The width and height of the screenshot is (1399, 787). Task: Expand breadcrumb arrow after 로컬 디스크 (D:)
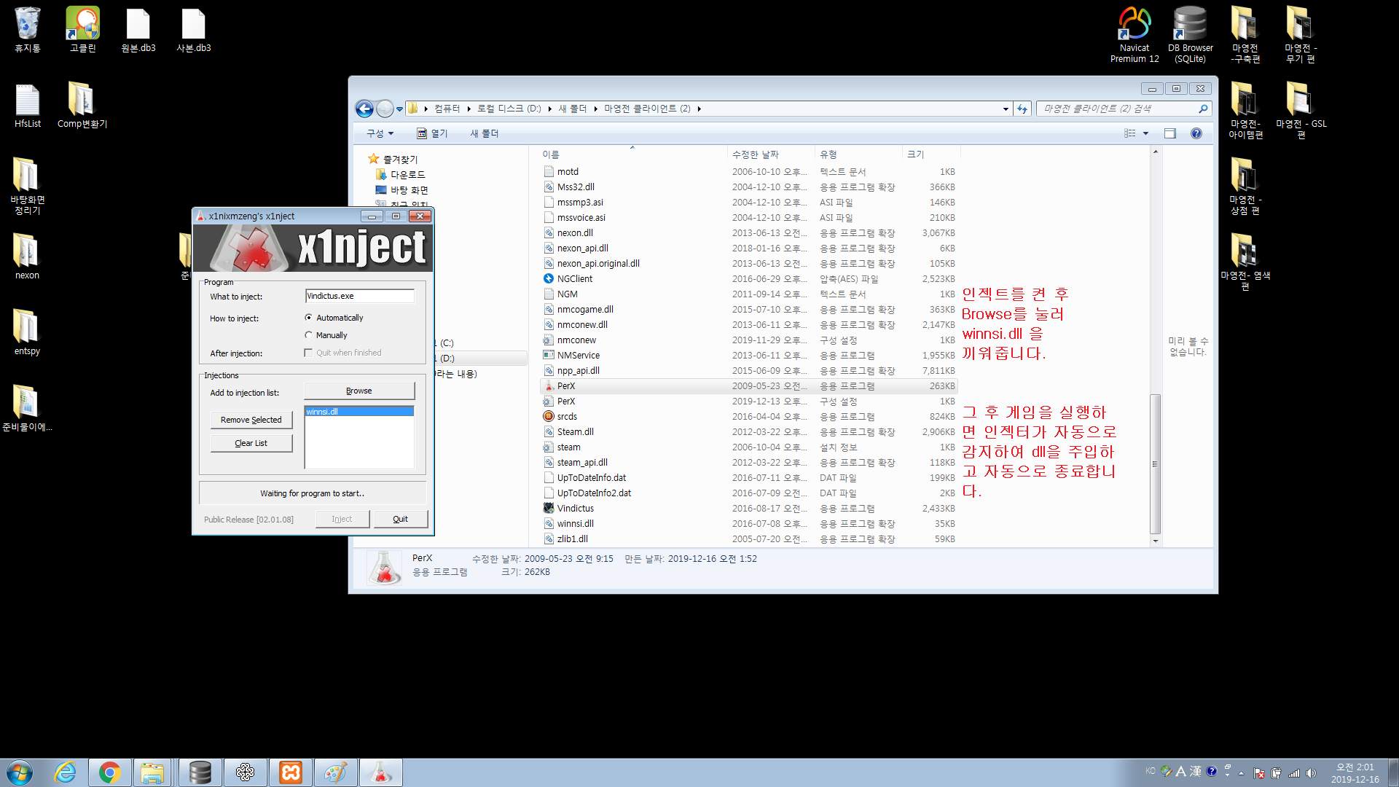pyautogui.click(x=550, y=109)
